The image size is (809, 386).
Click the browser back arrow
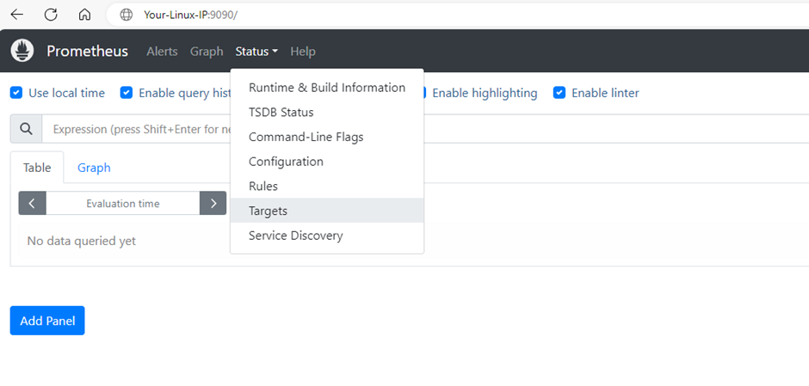[x=16, y=15]
